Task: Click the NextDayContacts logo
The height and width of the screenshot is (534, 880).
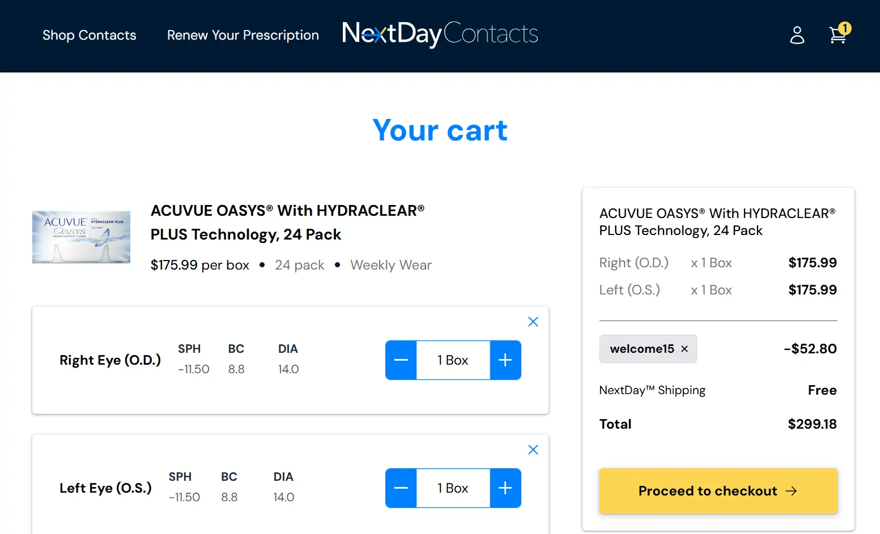Action: coord(440,34)
